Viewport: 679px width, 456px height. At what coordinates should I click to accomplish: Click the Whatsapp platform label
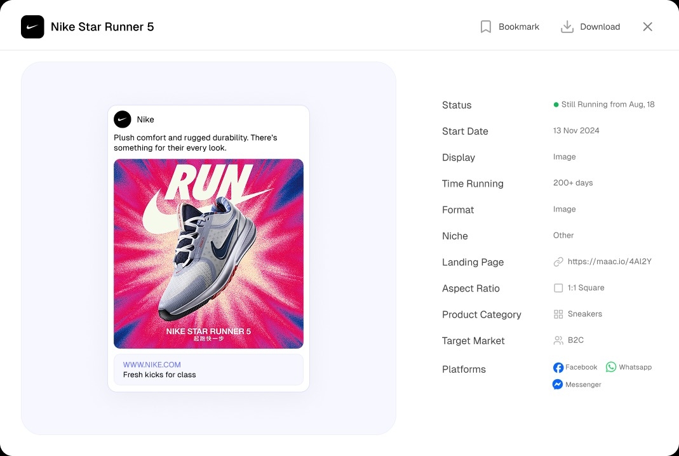tap(635, 367)
